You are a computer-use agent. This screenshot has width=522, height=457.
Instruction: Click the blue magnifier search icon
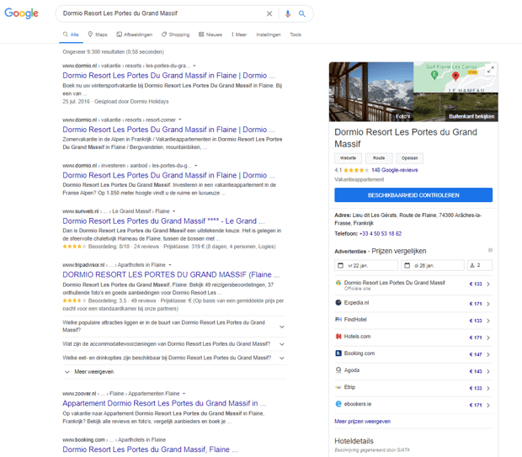[302, 13]
